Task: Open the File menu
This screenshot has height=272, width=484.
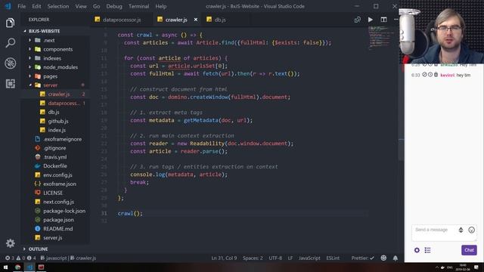Action: point(22,6)
